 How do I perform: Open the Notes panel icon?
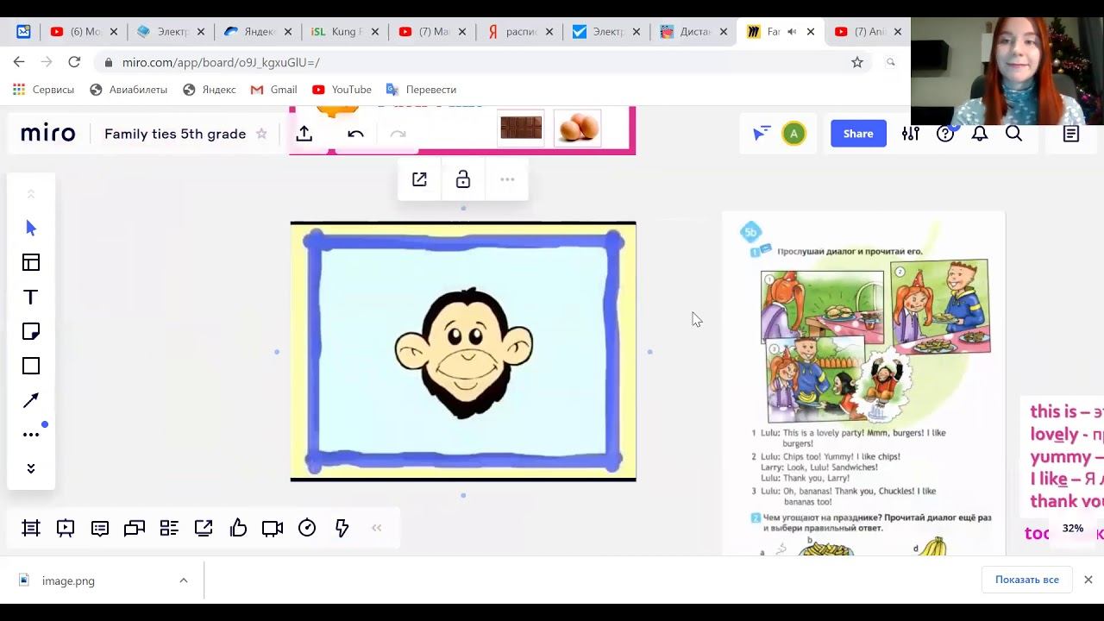click(1071, 134)
